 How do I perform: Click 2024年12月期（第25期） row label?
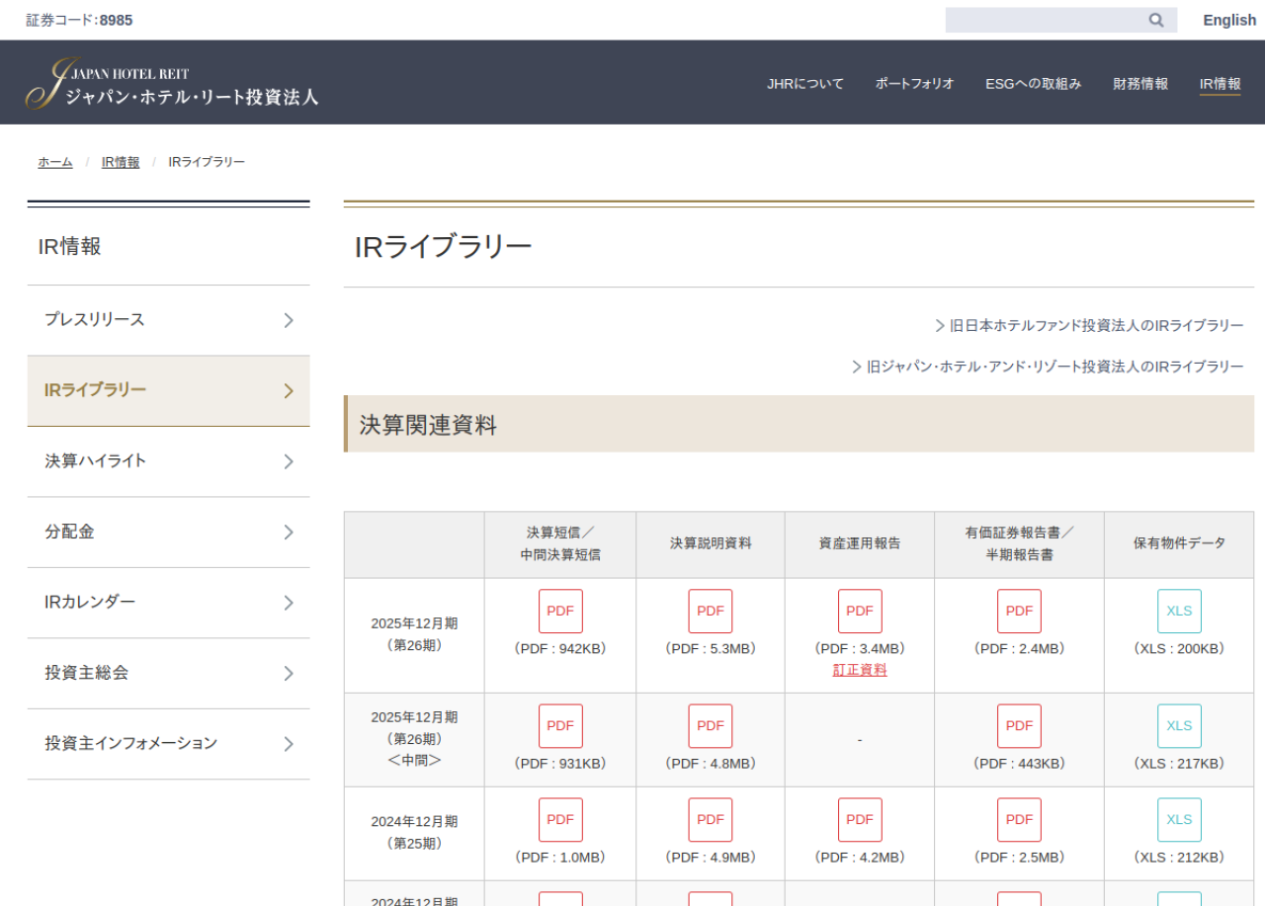coord(414,833)
